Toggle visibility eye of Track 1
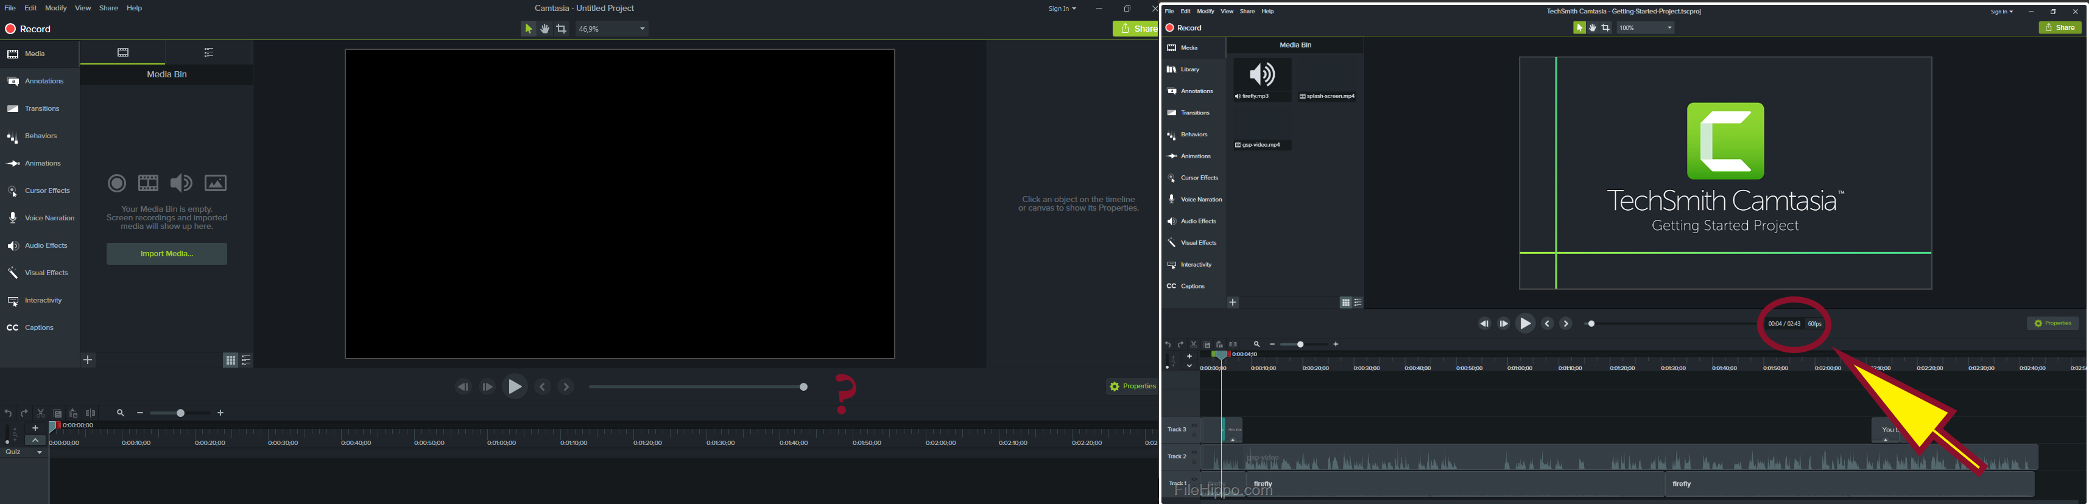Screen dimensions: 2089x504 tap(1194, 479)
